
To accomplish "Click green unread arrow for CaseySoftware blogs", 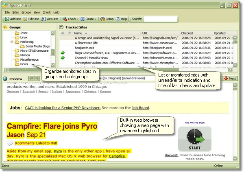I will (63, 53).
